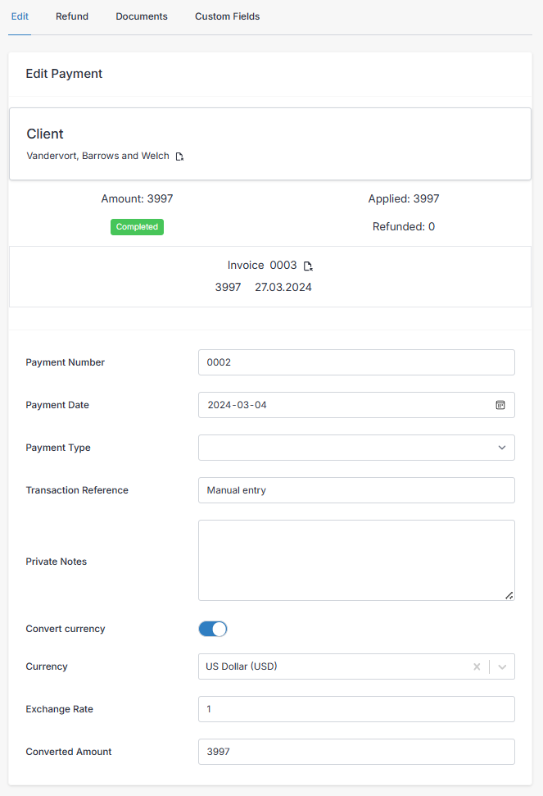Click inside the Payment Number field
The width and height of the screenshot is (543, 796).
point(356,362)
